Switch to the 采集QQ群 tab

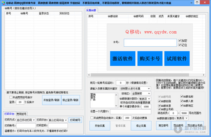pos(91,10)
